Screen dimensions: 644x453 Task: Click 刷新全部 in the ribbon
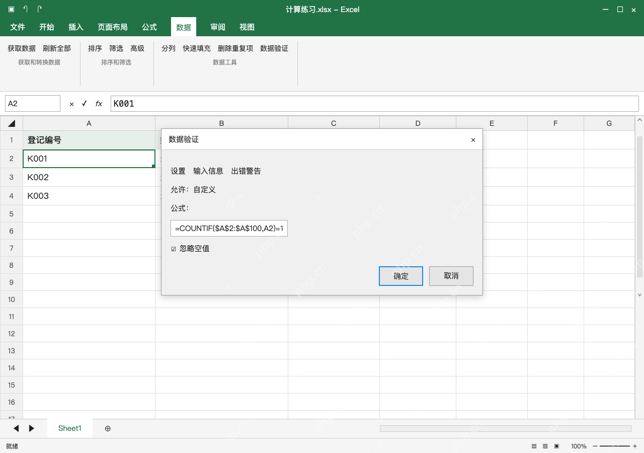tap(57, 48)
